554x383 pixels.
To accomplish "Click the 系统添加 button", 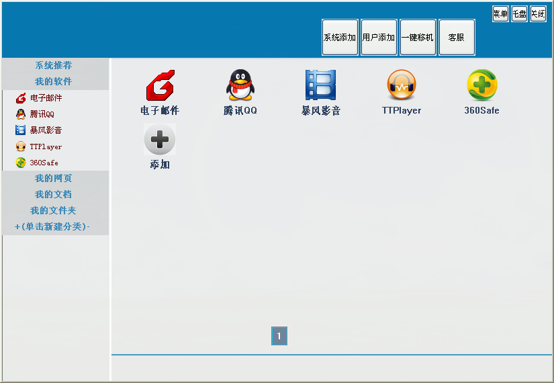I will (x=340, y=38).
